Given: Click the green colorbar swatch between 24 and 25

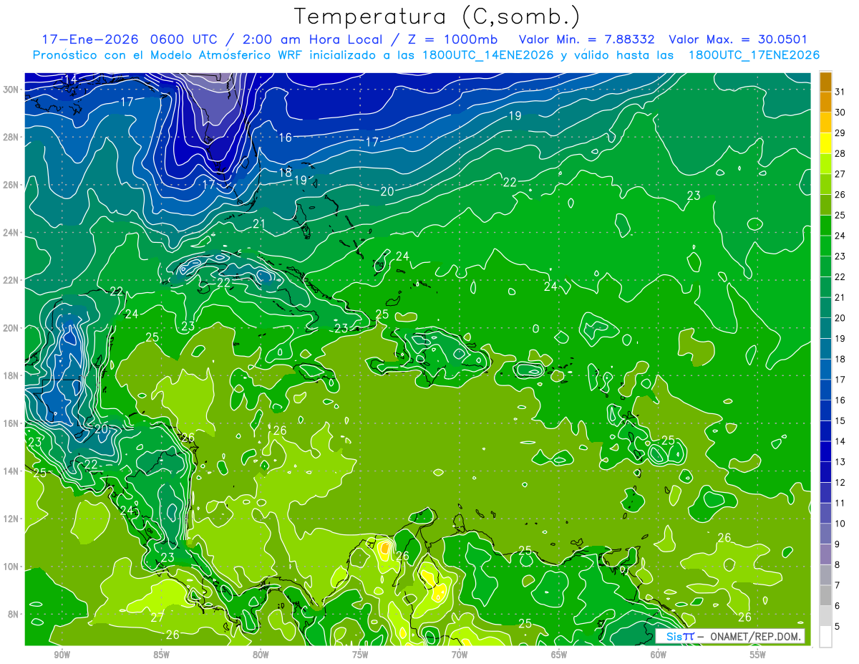Looking at the screenshot, I should click(x=825, y=226).
